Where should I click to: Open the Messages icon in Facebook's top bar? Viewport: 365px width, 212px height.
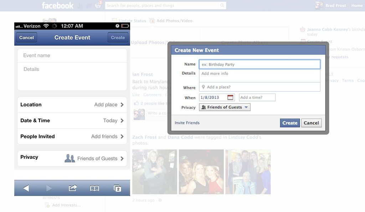(89, 6)
